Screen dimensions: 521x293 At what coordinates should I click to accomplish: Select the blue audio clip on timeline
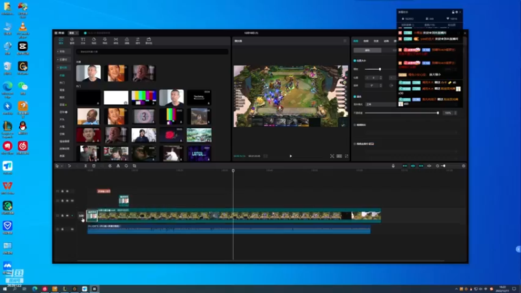pyautogui.click(x=229, y=229)
